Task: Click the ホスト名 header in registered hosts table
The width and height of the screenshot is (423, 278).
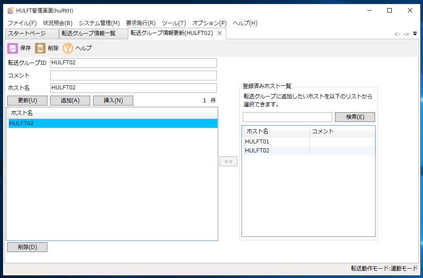Action: click(277, 131)
